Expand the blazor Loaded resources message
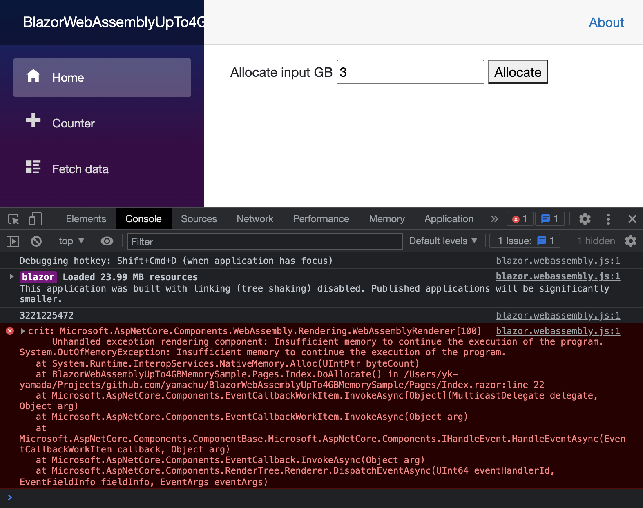Image resolution: width=643 pixels, height=508 pixels. 11,276
